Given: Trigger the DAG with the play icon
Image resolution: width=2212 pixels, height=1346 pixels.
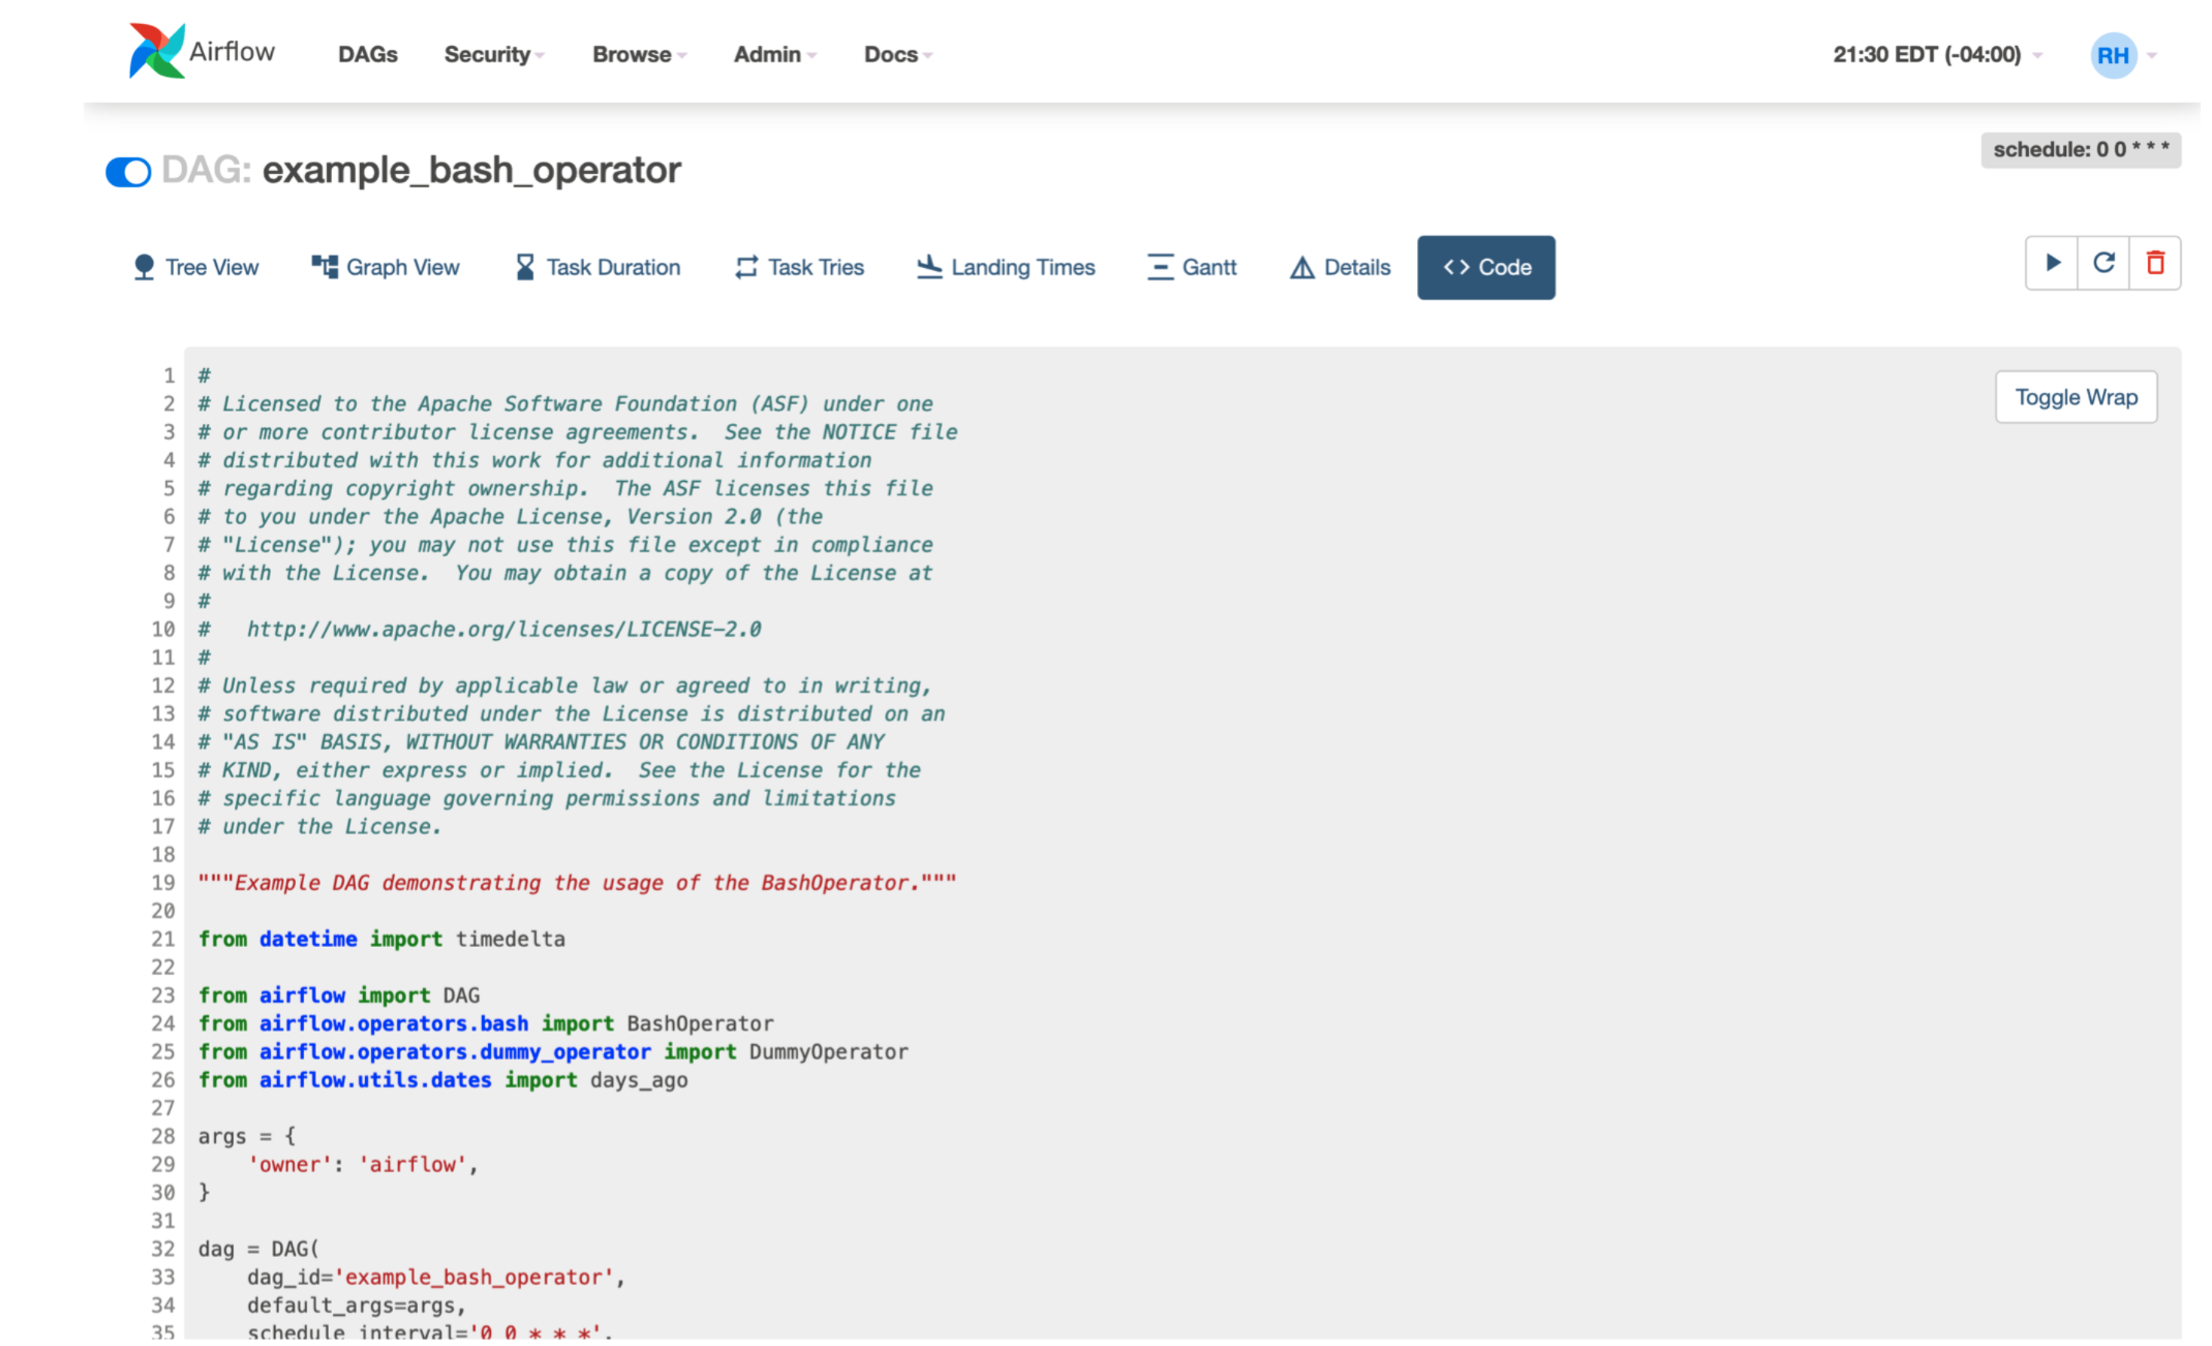Looking at the screenshot, I should pyautogui.click(x=2052, y=263).
